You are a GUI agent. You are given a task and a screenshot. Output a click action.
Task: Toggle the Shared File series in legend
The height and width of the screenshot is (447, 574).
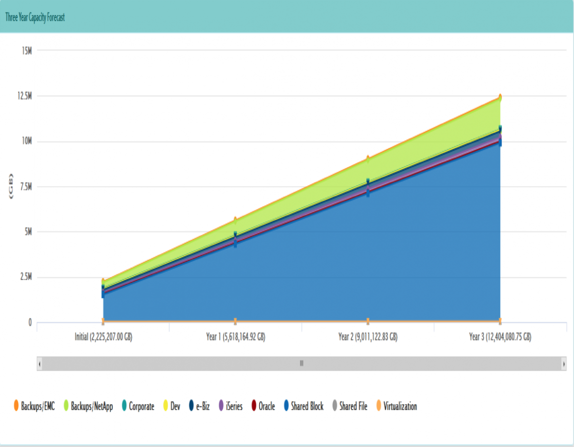(353, 406)
